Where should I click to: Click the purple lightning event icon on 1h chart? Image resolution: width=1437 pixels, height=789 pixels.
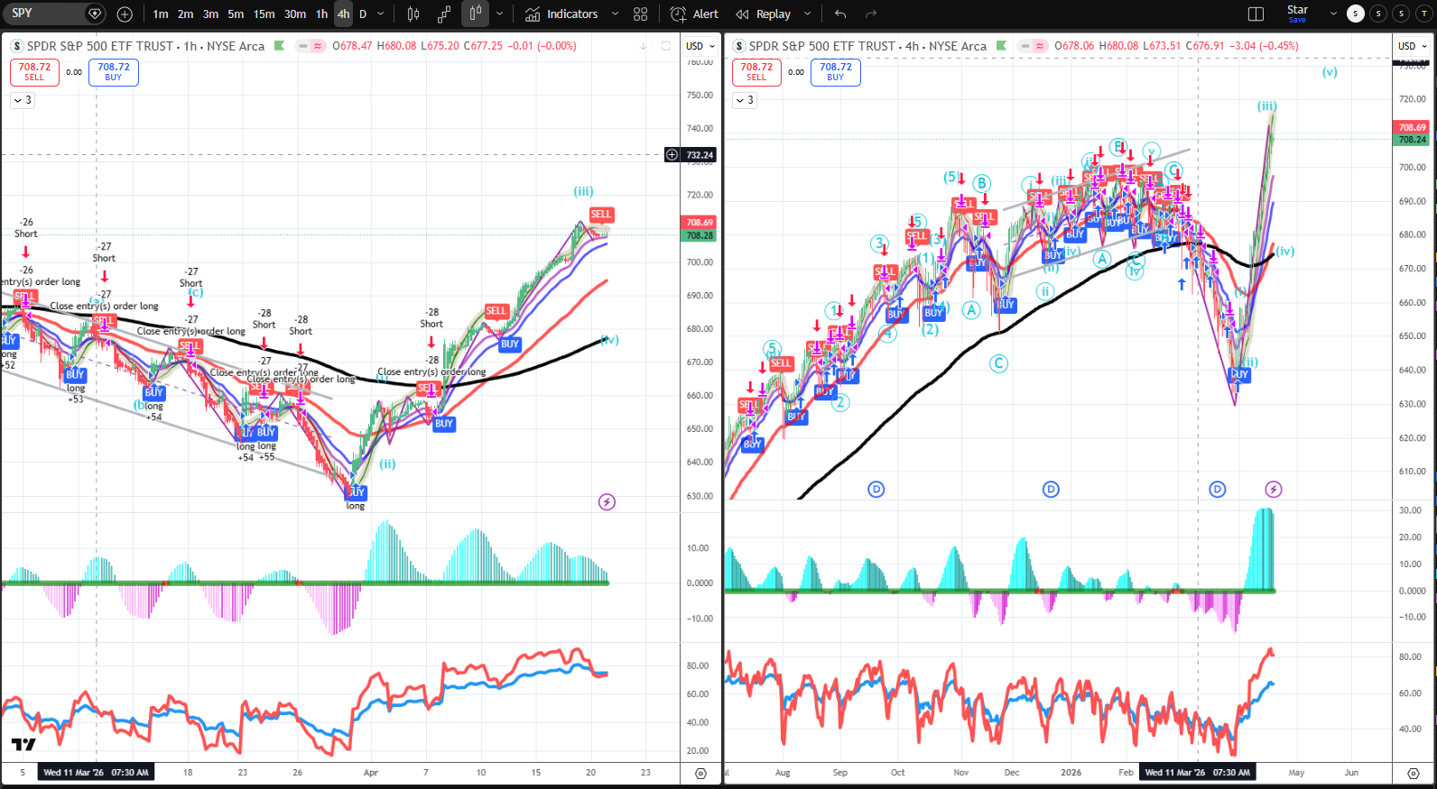pyautogui.click(x=607, y=502)
